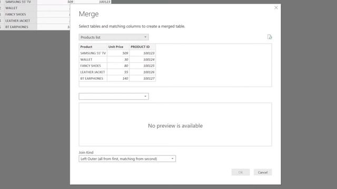This screenshot has width=337, height=189.
Task: Click FANCY SHOES cell in Merge preview
Action: [93, 66]
